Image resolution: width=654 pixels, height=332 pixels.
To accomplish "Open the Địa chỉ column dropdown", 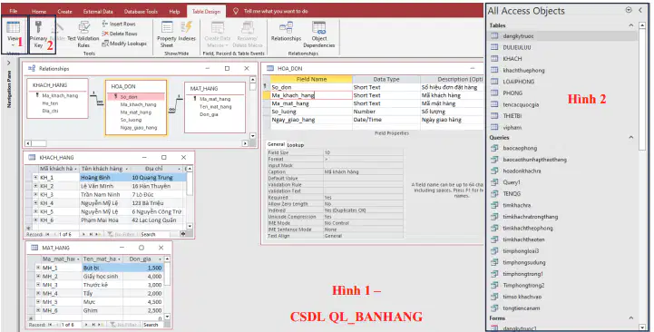I will pyautogui.click(x=180, y=169).
